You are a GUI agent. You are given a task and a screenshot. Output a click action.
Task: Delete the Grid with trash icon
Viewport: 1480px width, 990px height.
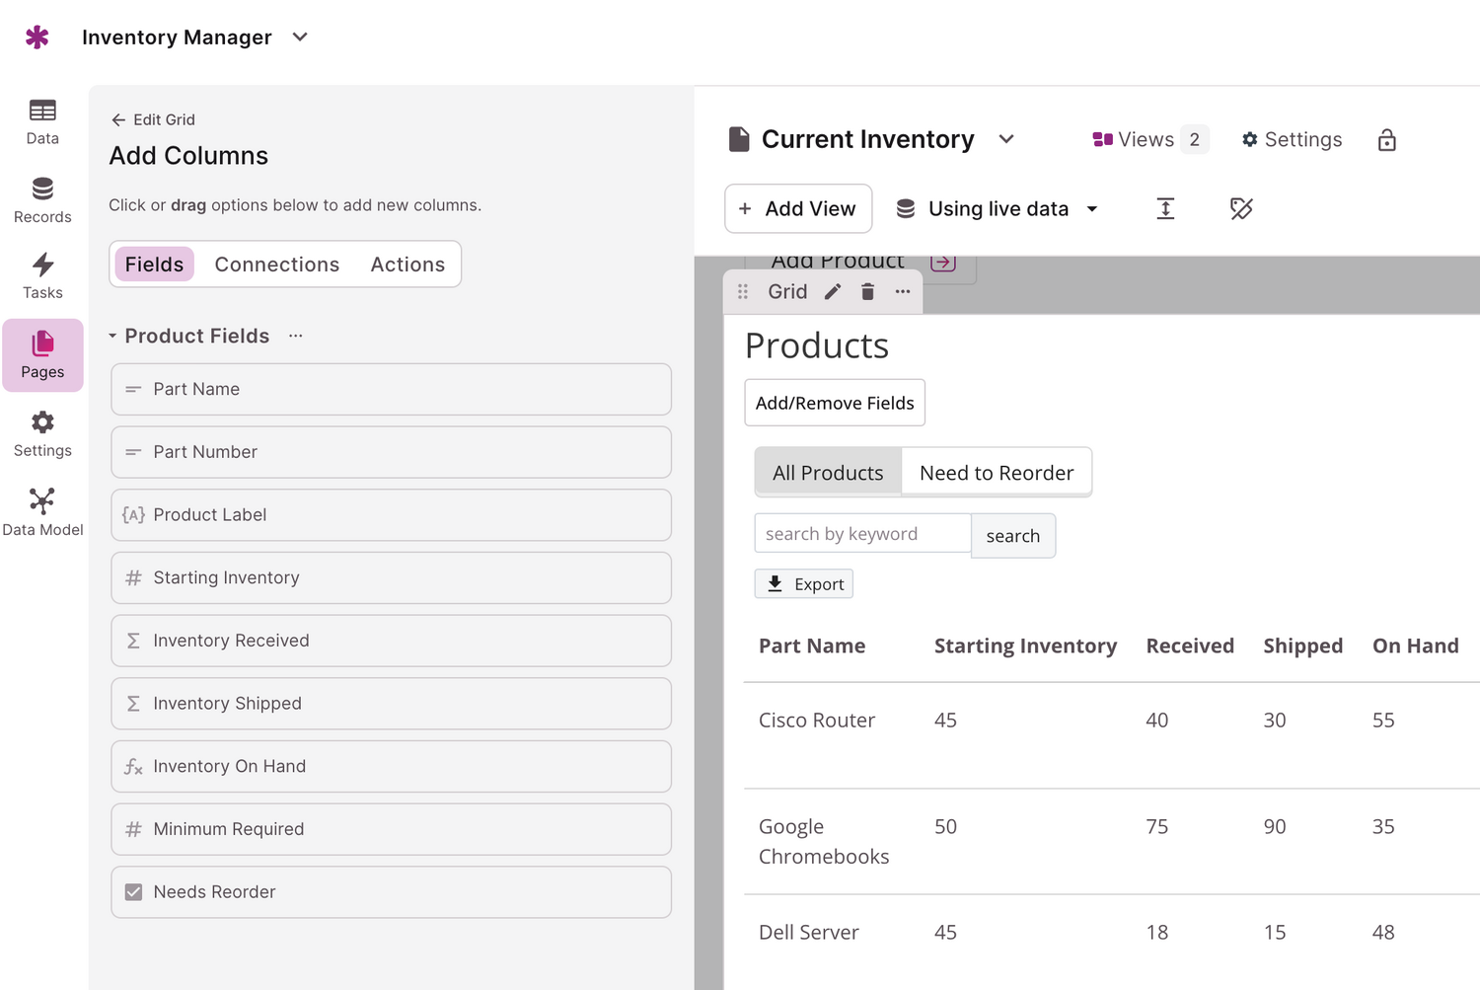[x=867, y=291]
